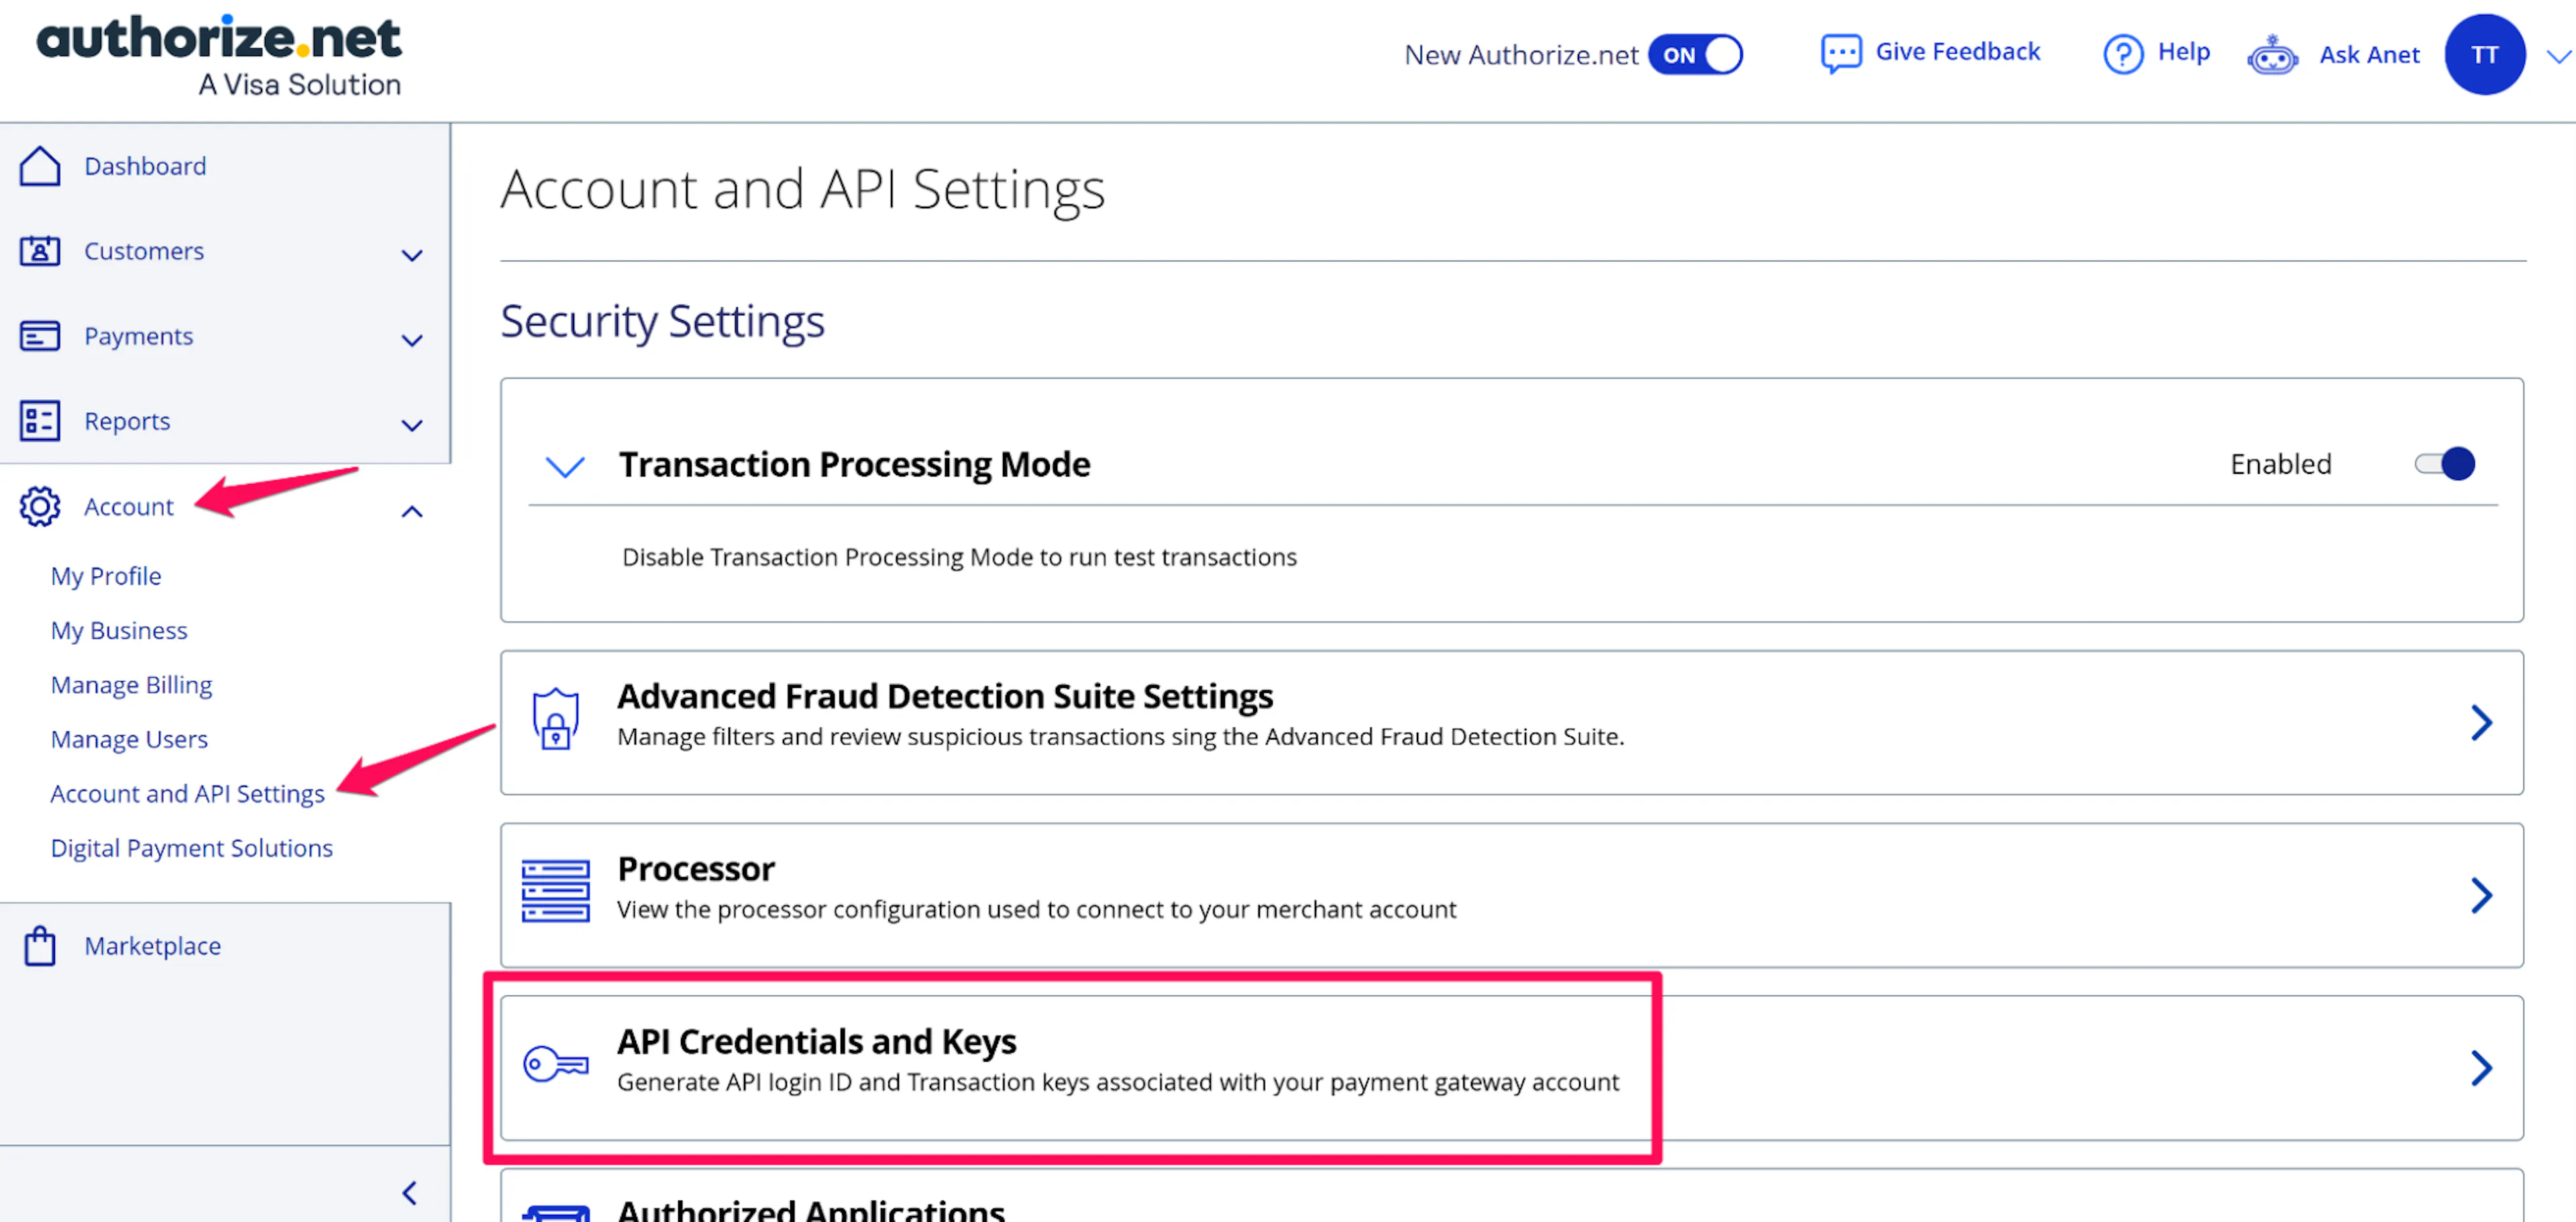Open the Manage Users menu item
Image resolution: width=2576 pixels, height=1222 pixels.
click(129, 739)
